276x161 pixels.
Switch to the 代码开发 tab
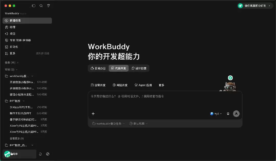point(119,68)
